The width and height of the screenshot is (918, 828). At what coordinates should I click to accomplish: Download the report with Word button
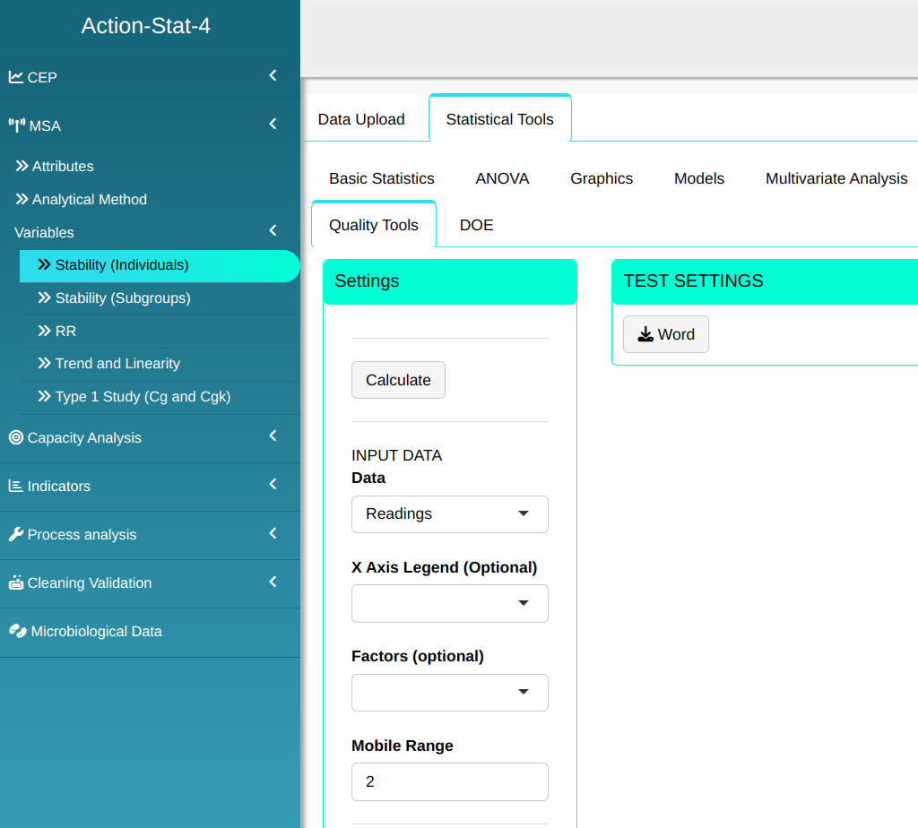(665, 334)
